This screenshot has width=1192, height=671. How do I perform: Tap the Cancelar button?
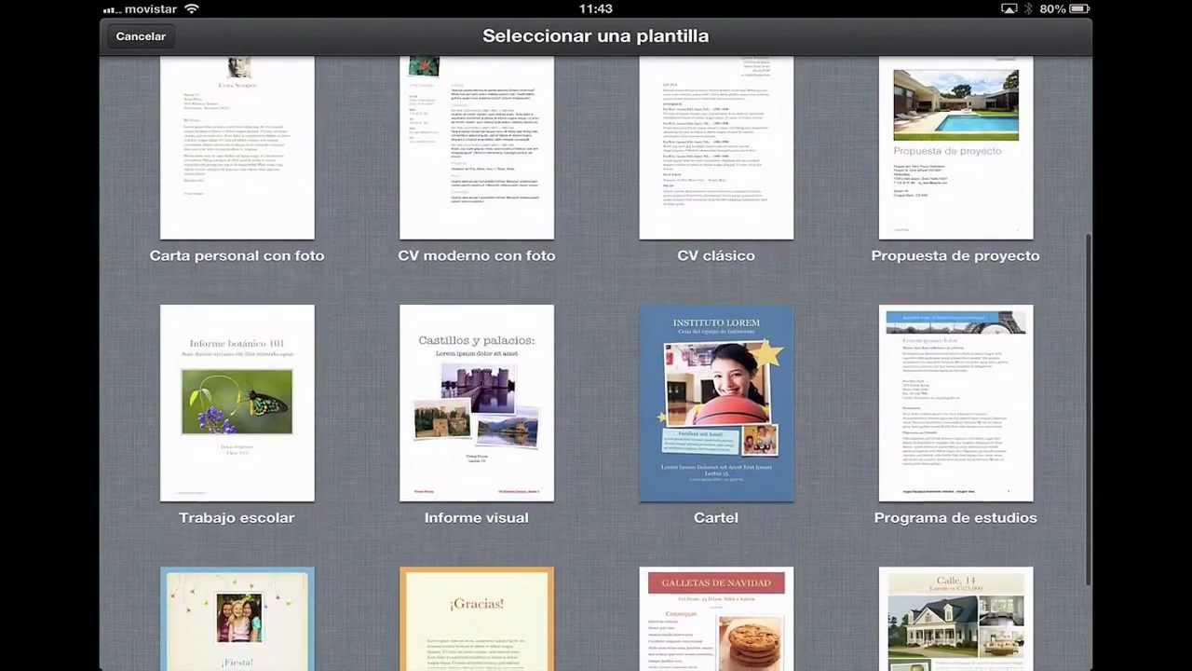pos(141,36)
